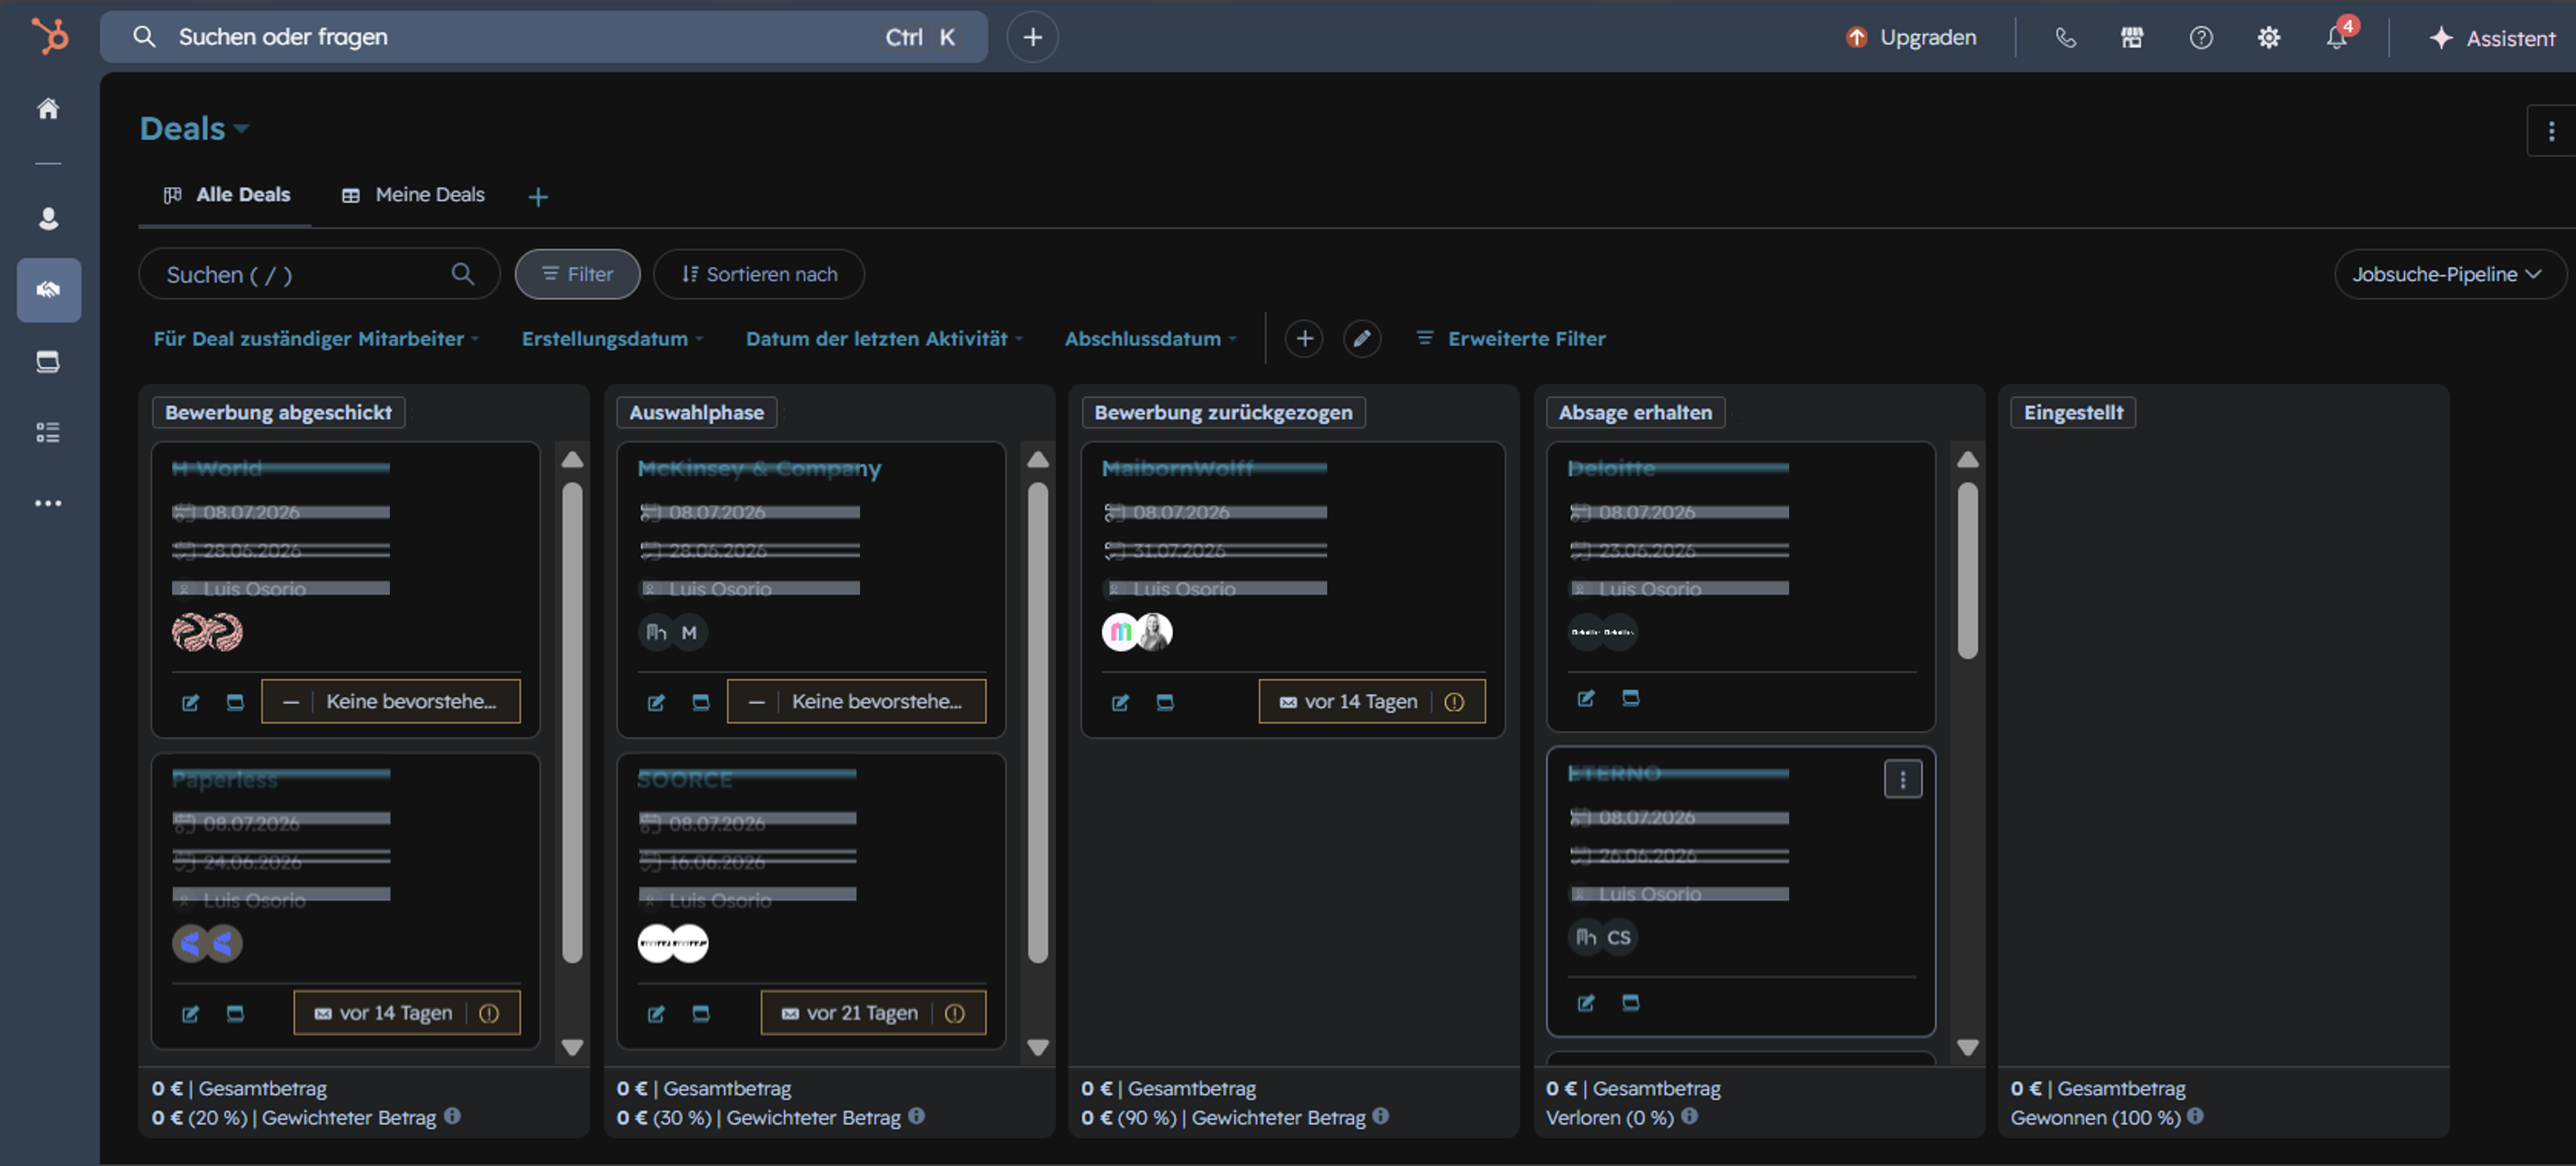Open the HubSpot sprocket logo
The image size is (2576, 1166).
click(x=49, y=37)
